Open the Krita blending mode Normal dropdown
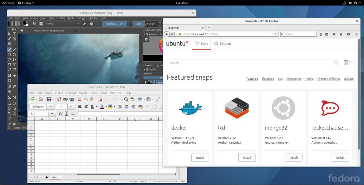 point(62,24)
